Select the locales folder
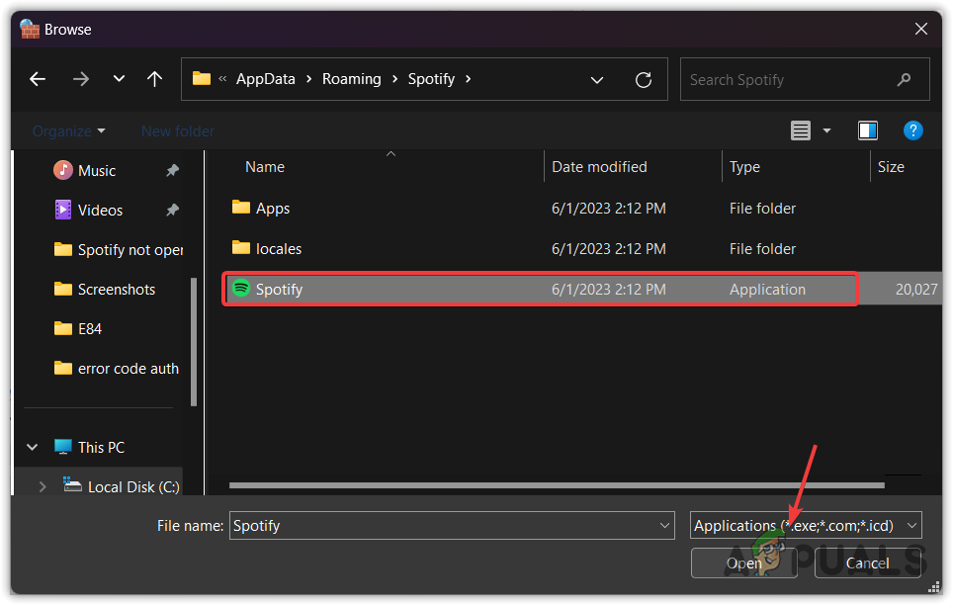 pyautogui.click(x=279, y=249)
